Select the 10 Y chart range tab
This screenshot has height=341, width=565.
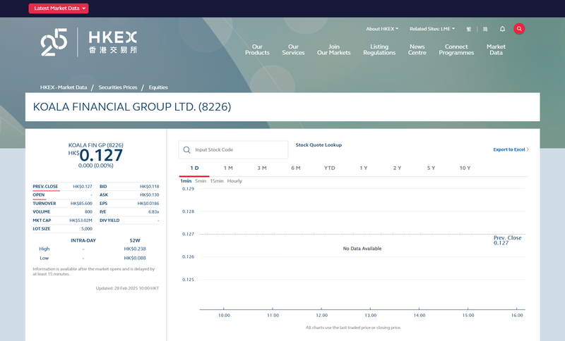click(x=465, y=168)
